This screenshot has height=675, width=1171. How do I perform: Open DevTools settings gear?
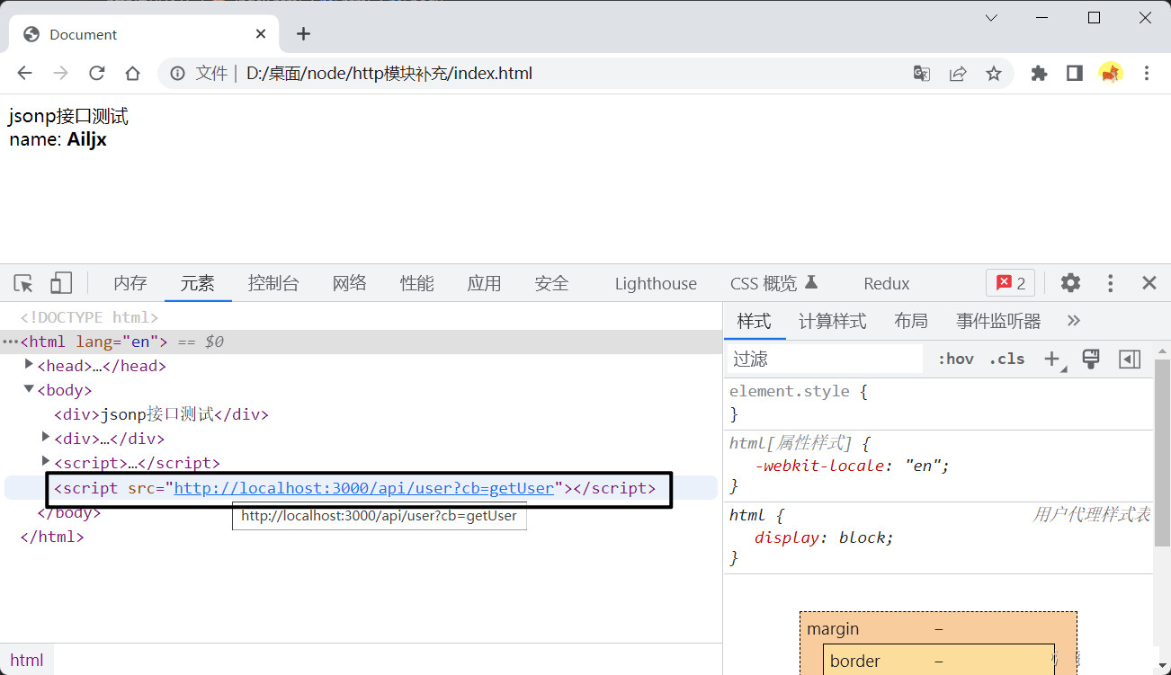[x=1069, y=283]
